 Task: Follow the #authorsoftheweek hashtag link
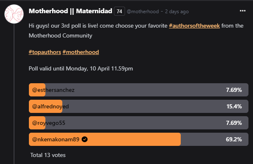click(194, 26)
